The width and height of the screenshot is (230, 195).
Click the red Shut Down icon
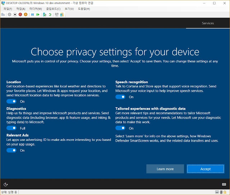(x=20, y=14)
